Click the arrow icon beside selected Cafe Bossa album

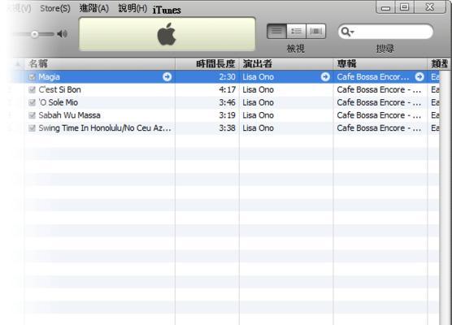(x=419, y=77)
